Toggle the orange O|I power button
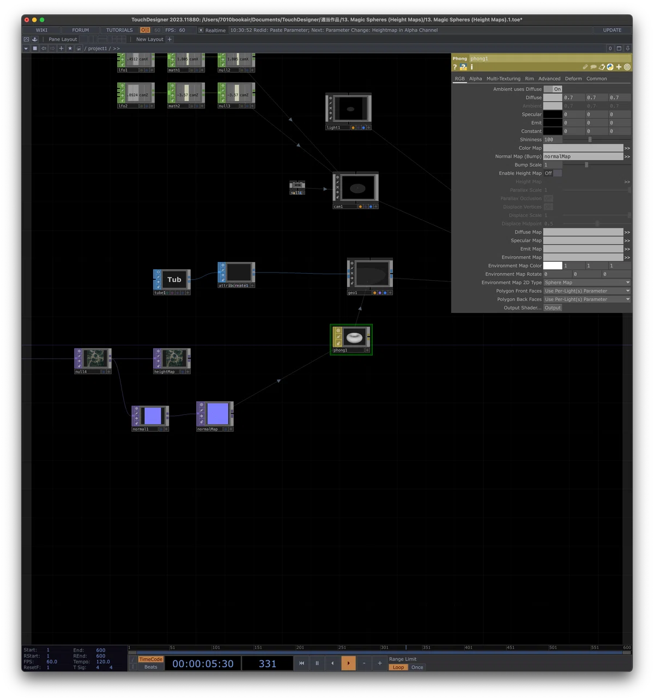 click(145, 30)
